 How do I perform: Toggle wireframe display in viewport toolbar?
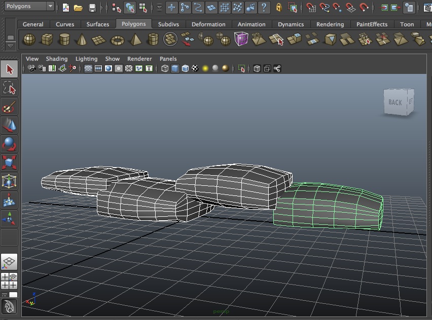coord(165,69)
